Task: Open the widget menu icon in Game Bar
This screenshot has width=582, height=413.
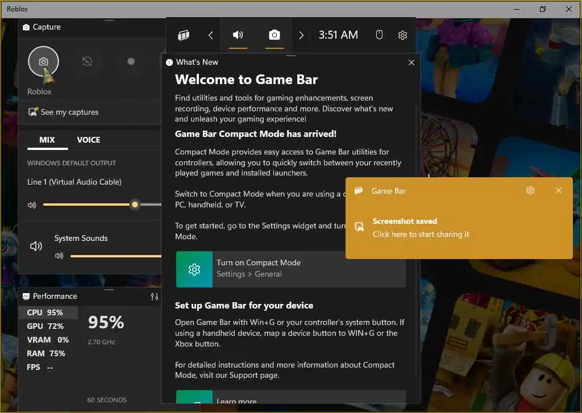Action: (184, 35)
